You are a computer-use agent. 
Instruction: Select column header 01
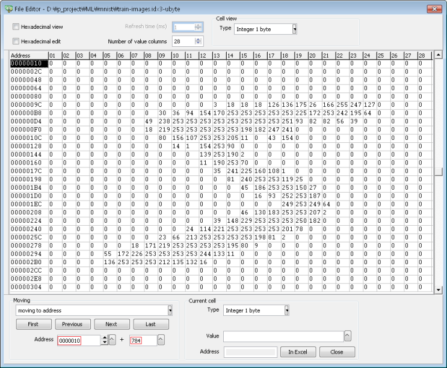pos(55,55)
